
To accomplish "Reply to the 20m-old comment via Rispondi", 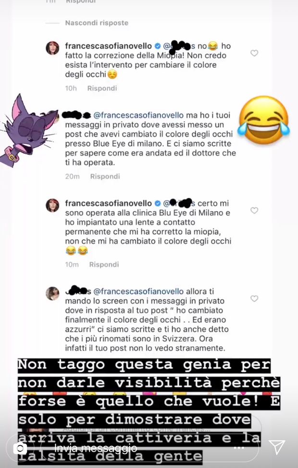I will pyautogui.click(x=105, y=177).
